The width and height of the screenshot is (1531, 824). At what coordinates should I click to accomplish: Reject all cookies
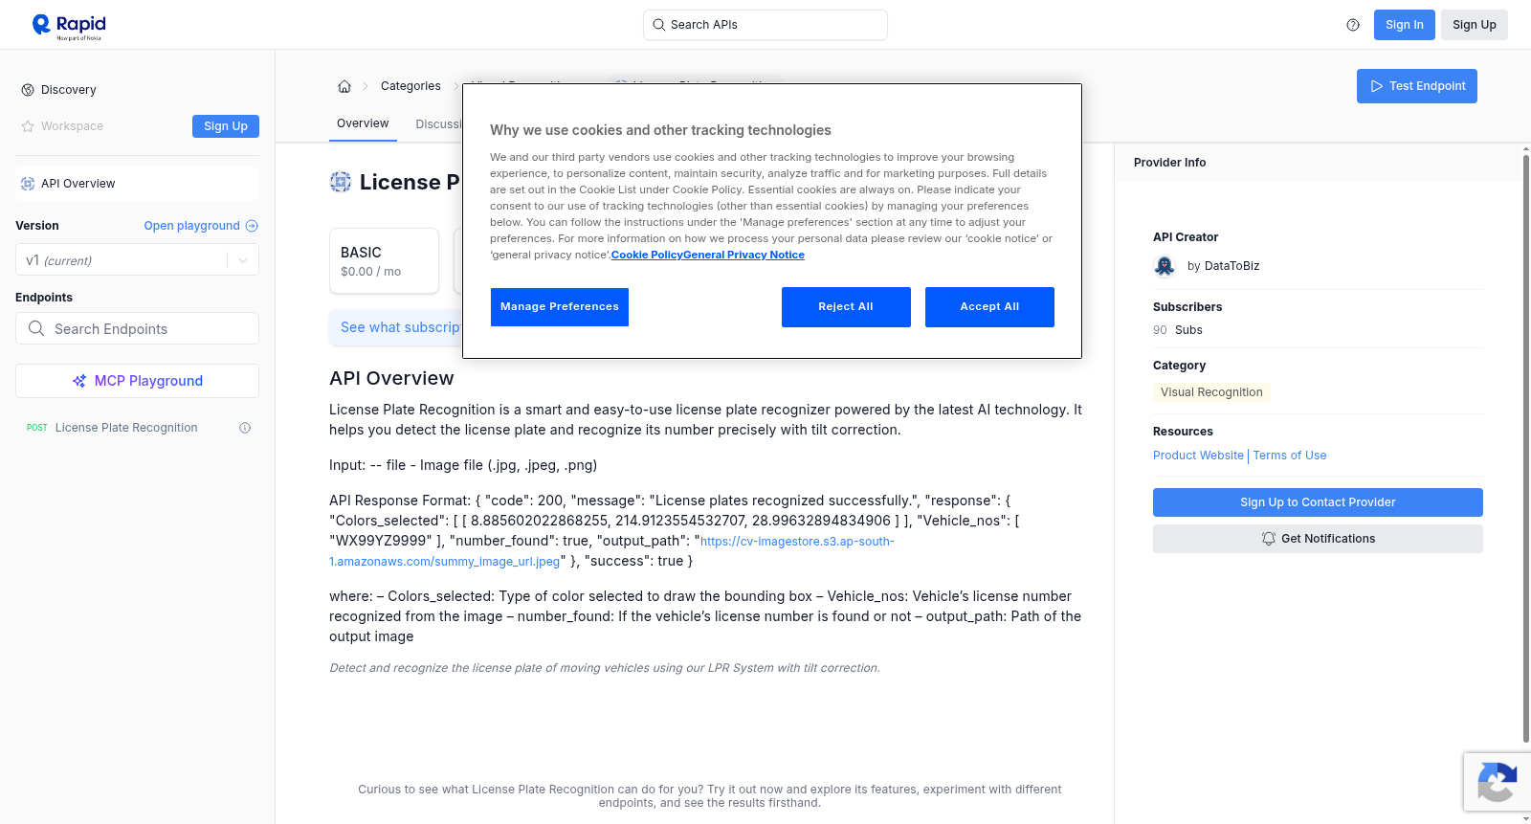[846, 307]
